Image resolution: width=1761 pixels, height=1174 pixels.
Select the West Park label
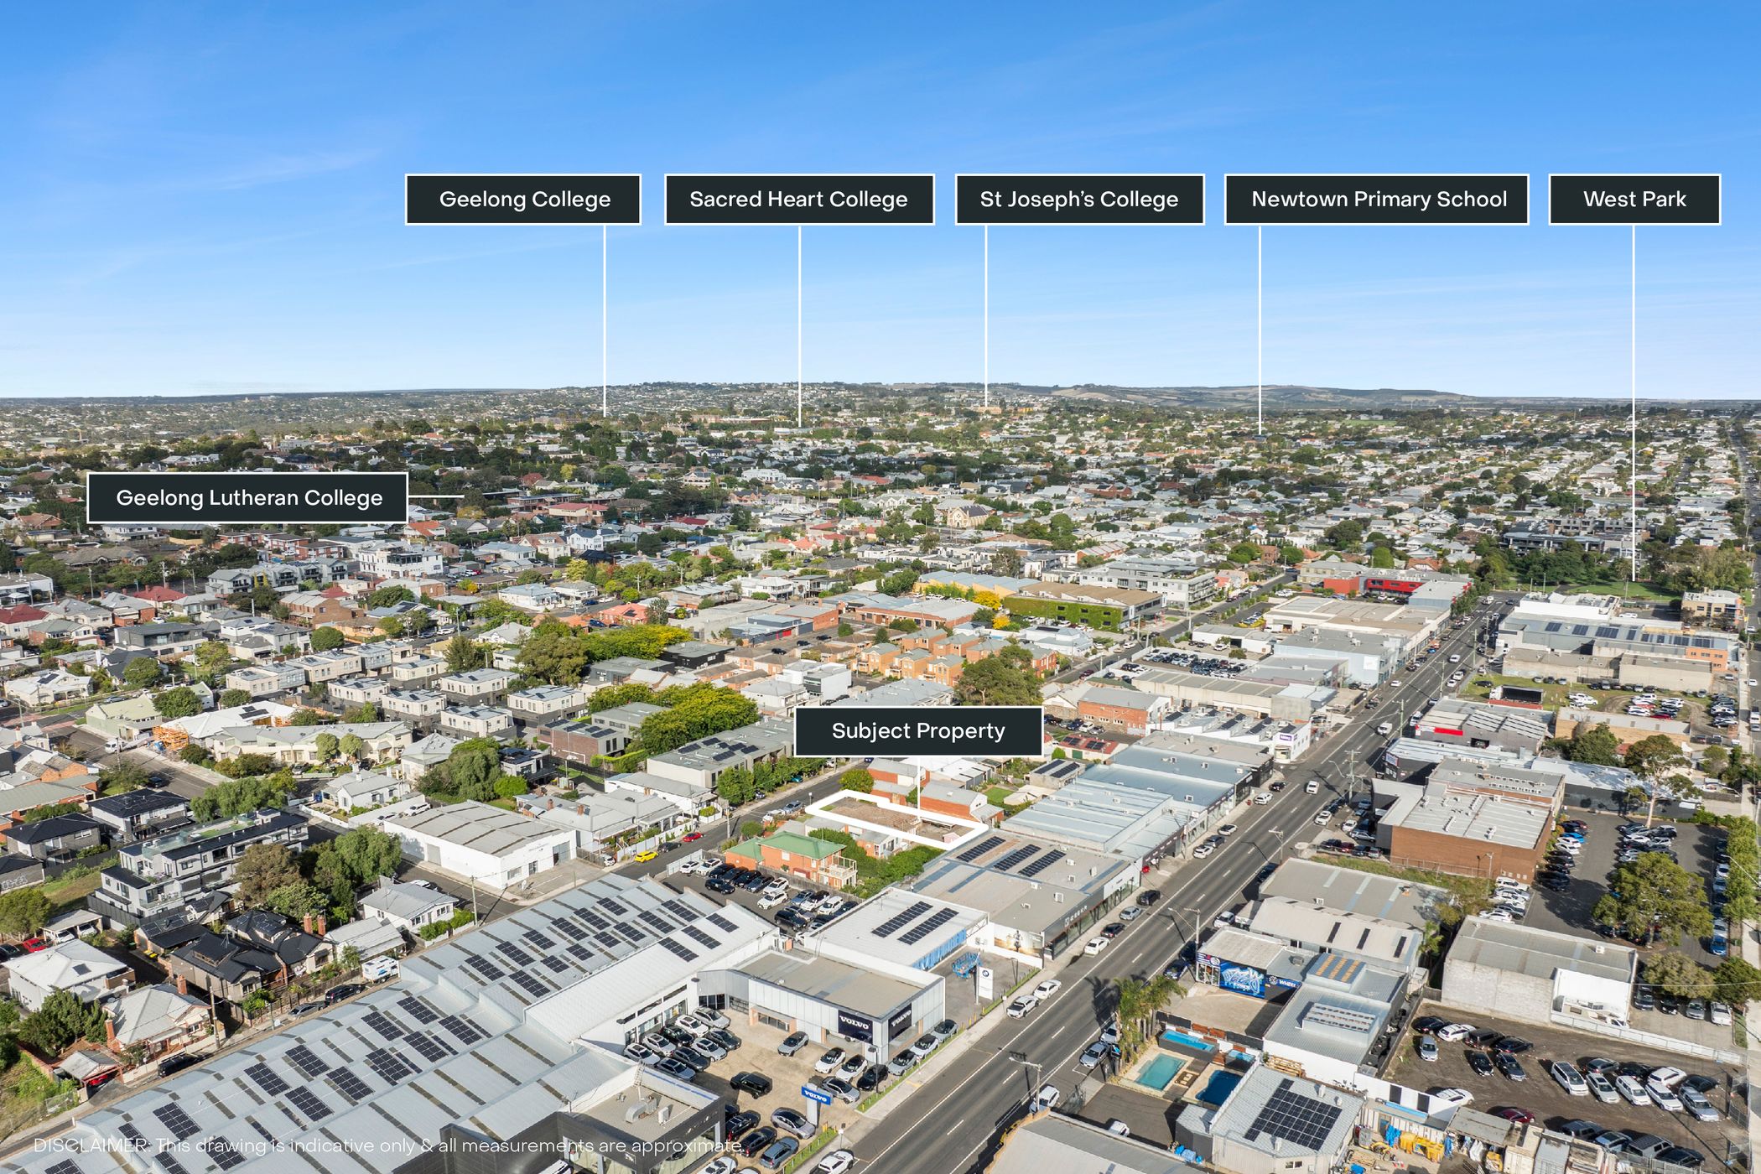pyautogui.click(x=1634, y=200)
